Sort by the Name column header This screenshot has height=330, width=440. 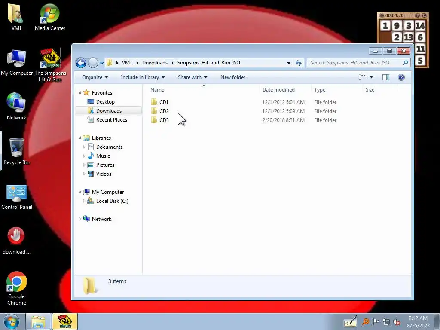tap(203, 90)
